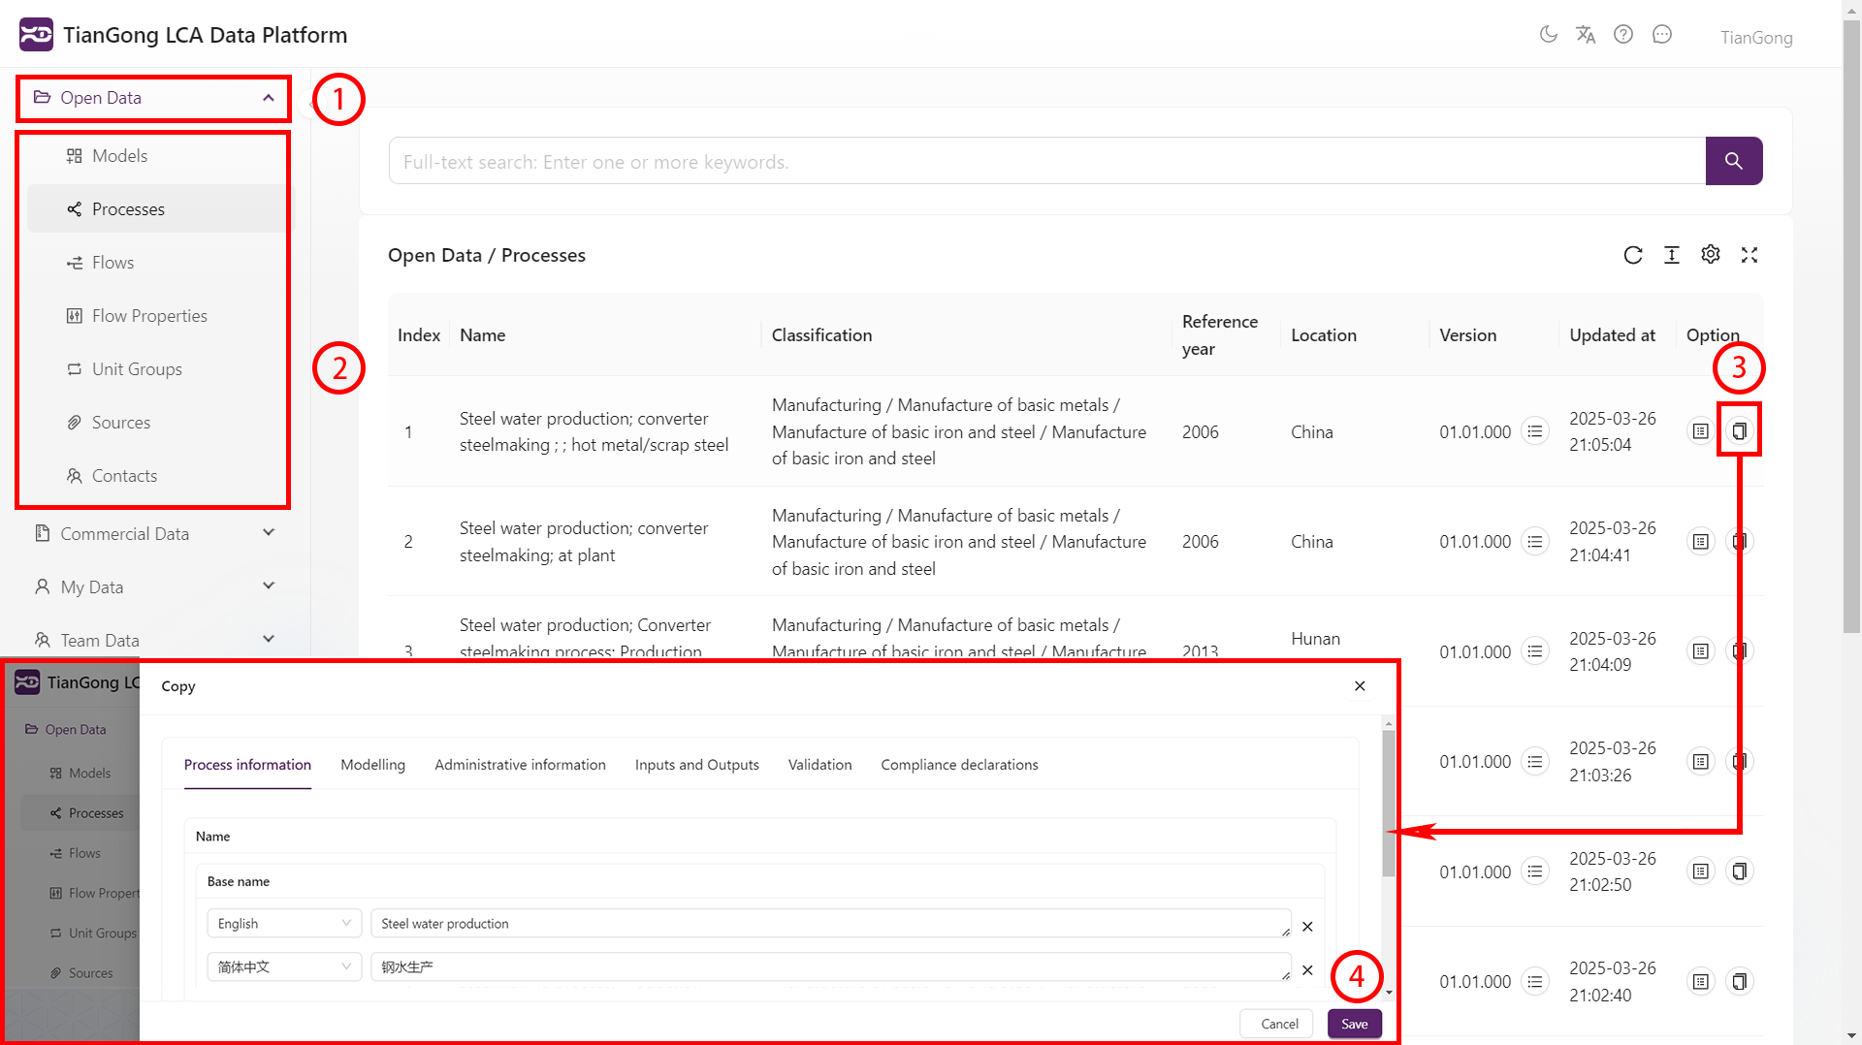Toggle fullscreen view of the table
This screenshot has height=1045, width=1862.
coord(1750,255)
